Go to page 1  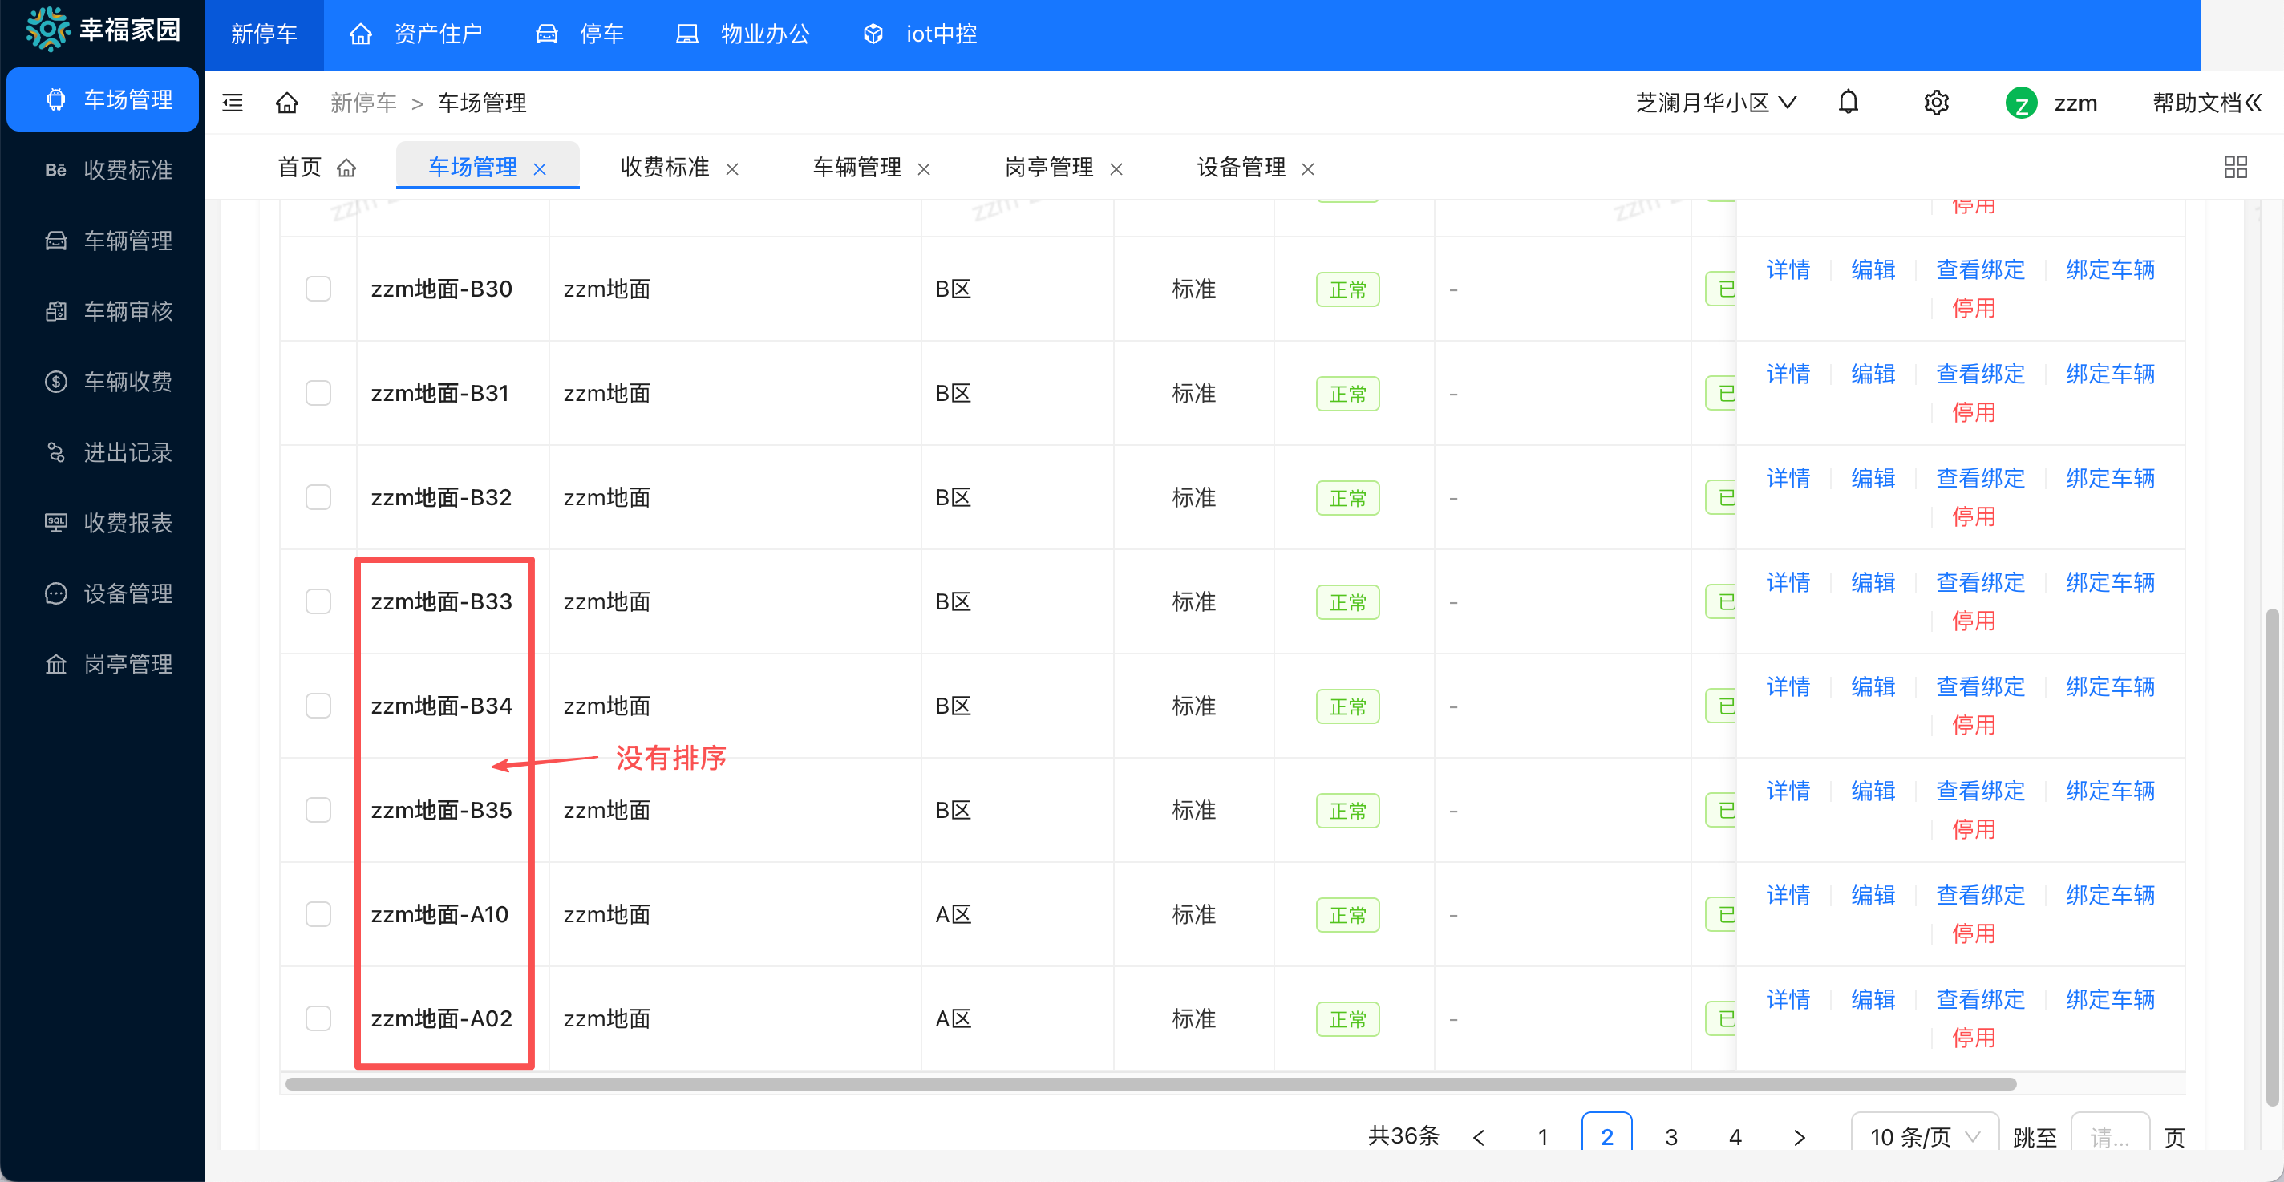click(x=1543, y=1137)
